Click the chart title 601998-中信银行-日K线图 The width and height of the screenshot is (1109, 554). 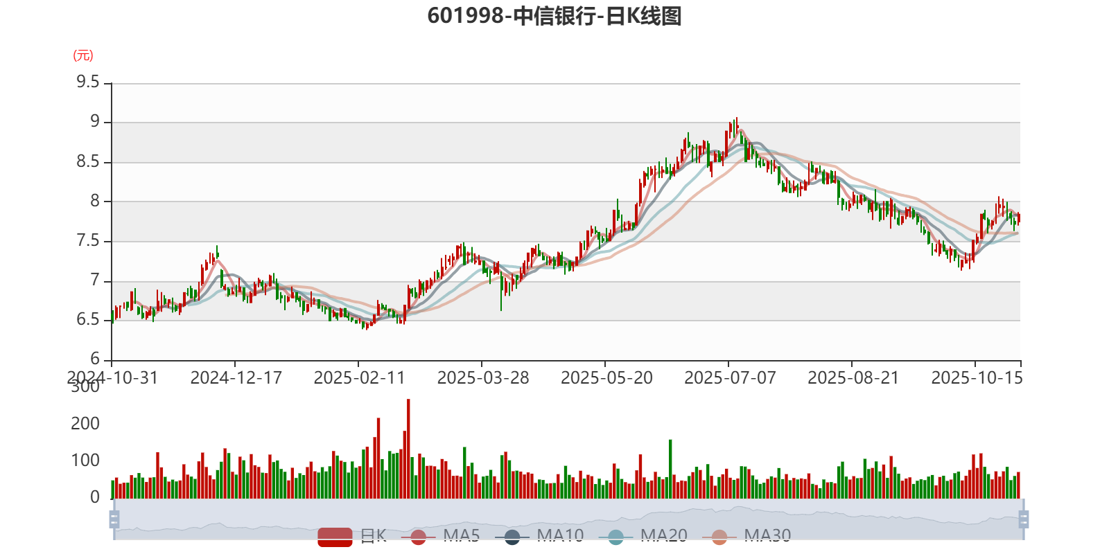[554, 16]
